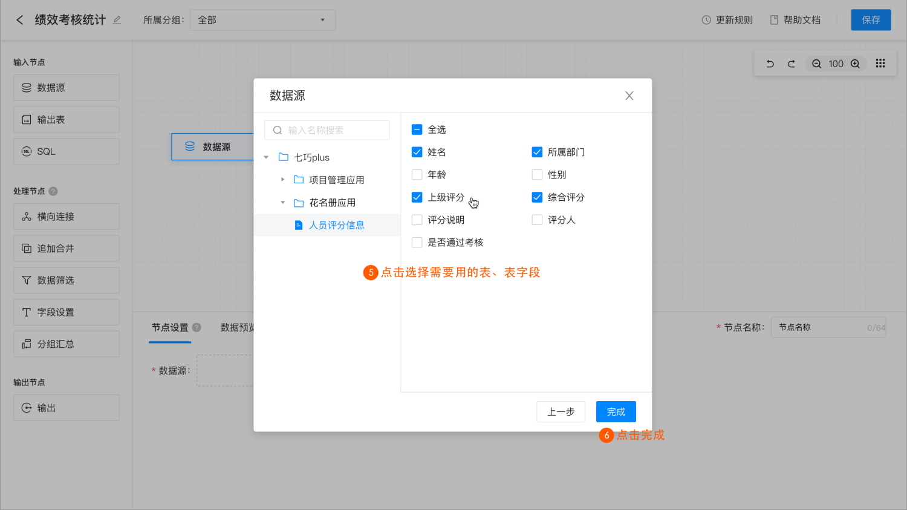Select the 人员评分信息 table

pos(327,225)
